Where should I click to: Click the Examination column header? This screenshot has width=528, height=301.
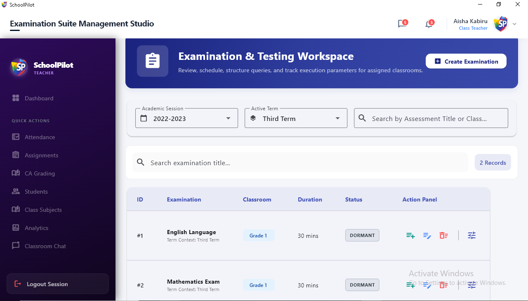coord(184,199)
